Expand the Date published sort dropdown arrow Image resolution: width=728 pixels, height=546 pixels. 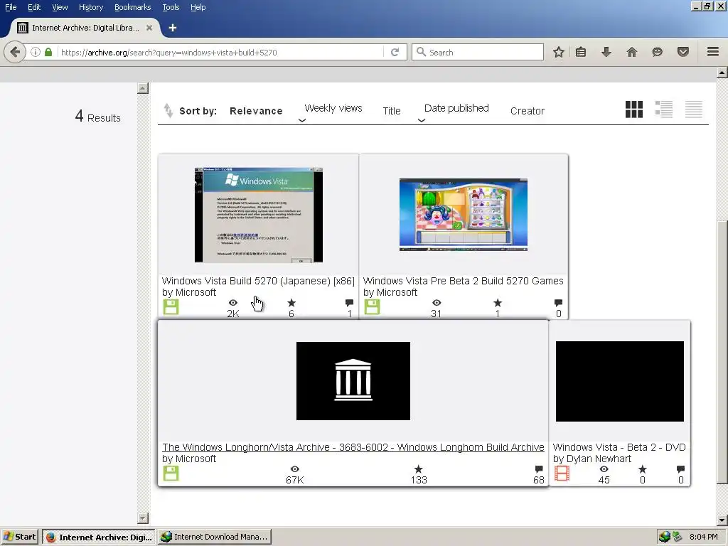(422, 120)
